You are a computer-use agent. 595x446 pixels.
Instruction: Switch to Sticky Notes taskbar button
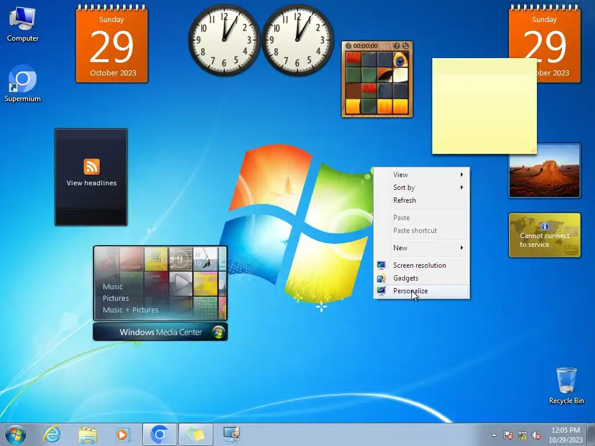[195, 434]
